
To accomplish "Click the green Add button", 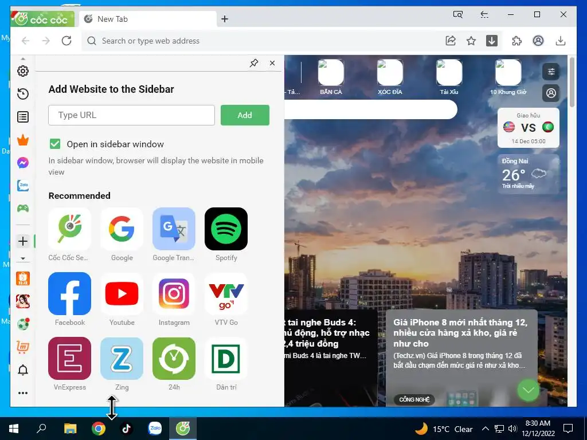I will pos(245,115).
